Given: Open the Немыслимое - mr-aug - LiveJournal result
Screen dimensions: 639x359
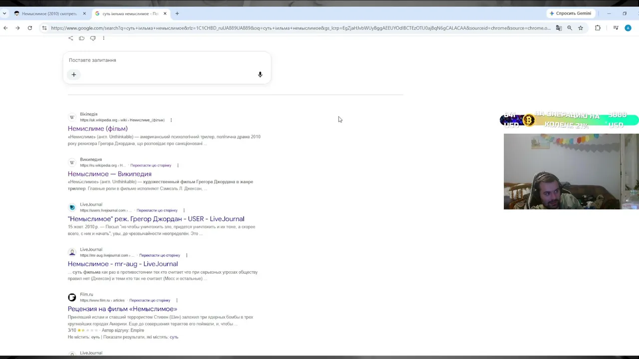Looking at the screenshot, I should point(123,264).
